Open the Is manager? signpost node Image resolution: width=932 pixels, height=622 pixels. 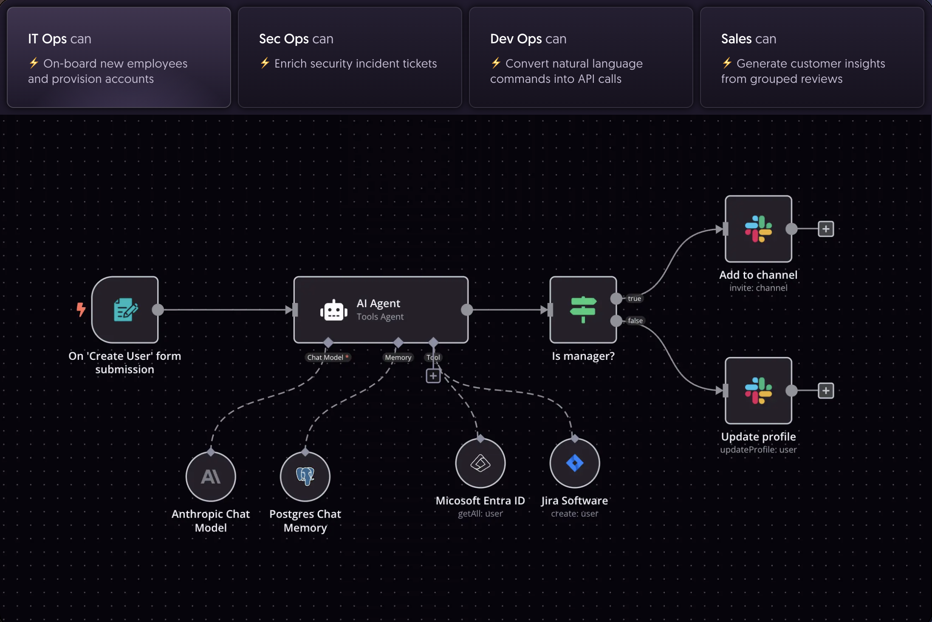583,310
